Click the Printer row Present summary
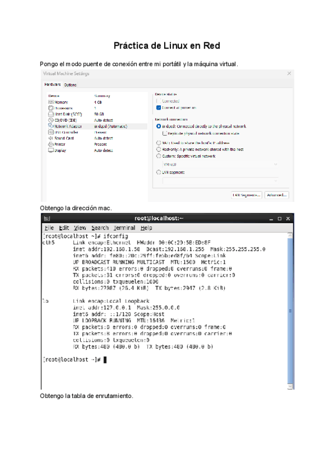 click(100, 144)
